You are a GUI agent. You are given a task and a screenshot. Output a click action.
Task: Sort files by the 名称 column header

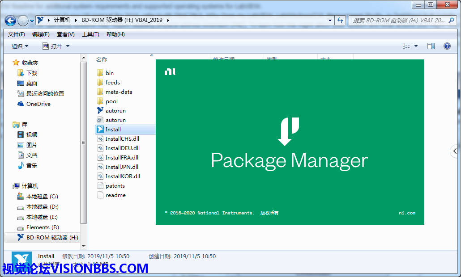[102, 59]
